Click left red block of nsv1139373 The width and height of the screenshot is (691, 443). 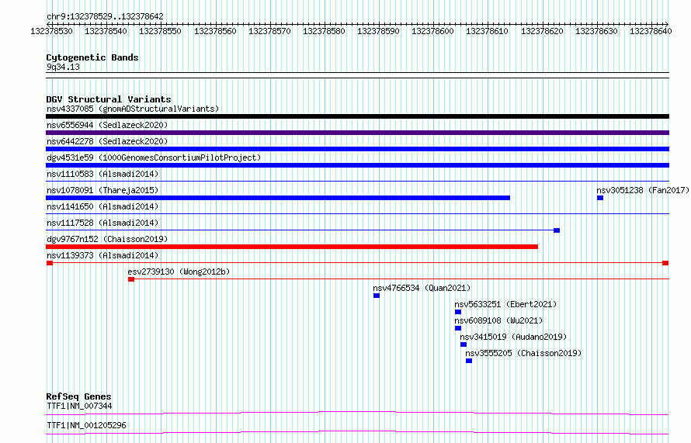tap(50, 263)
